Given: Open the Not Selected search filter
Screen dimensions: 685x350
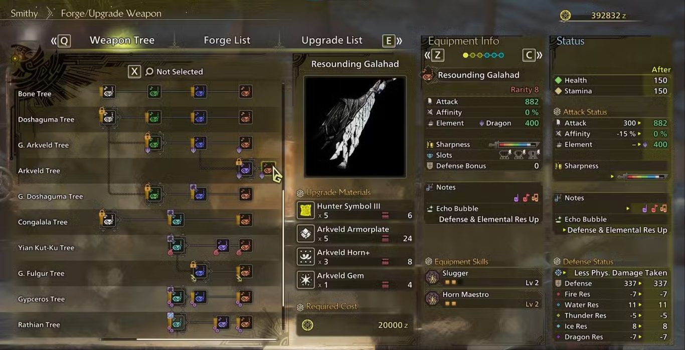Looking at the screenshot, I should click(174, 72).
